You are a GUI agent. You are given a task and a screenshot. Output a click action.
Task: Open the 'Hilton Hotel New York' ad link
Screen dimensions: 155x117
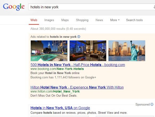click(77, 87)
